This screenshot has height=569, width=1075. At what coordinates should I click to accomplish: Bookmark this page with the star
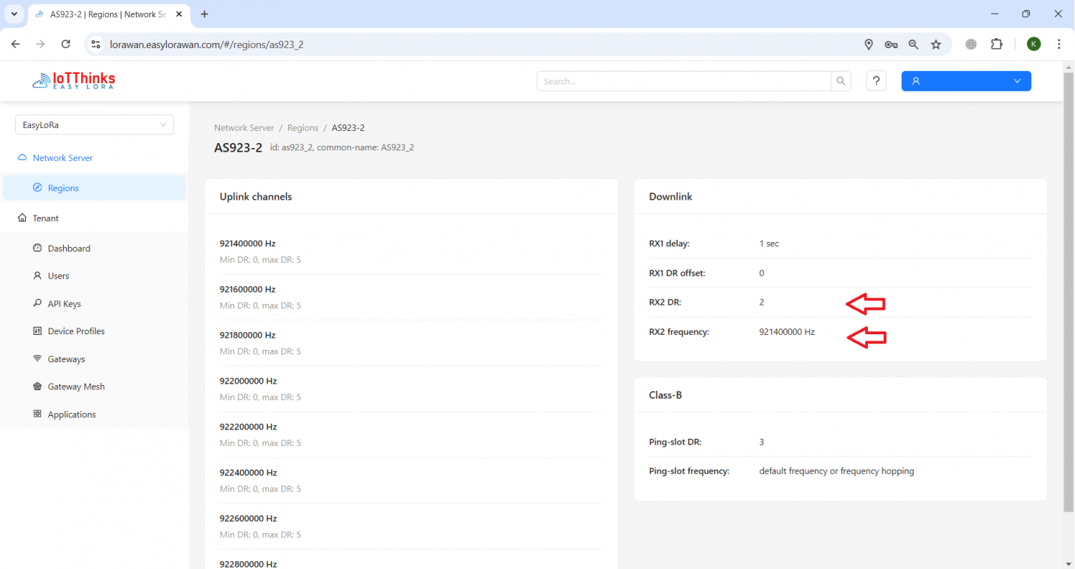pos(936,44)
